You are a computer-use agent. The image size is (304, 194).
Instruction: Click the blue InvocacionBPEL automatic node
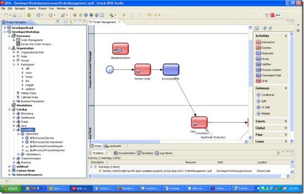point(171,70)
